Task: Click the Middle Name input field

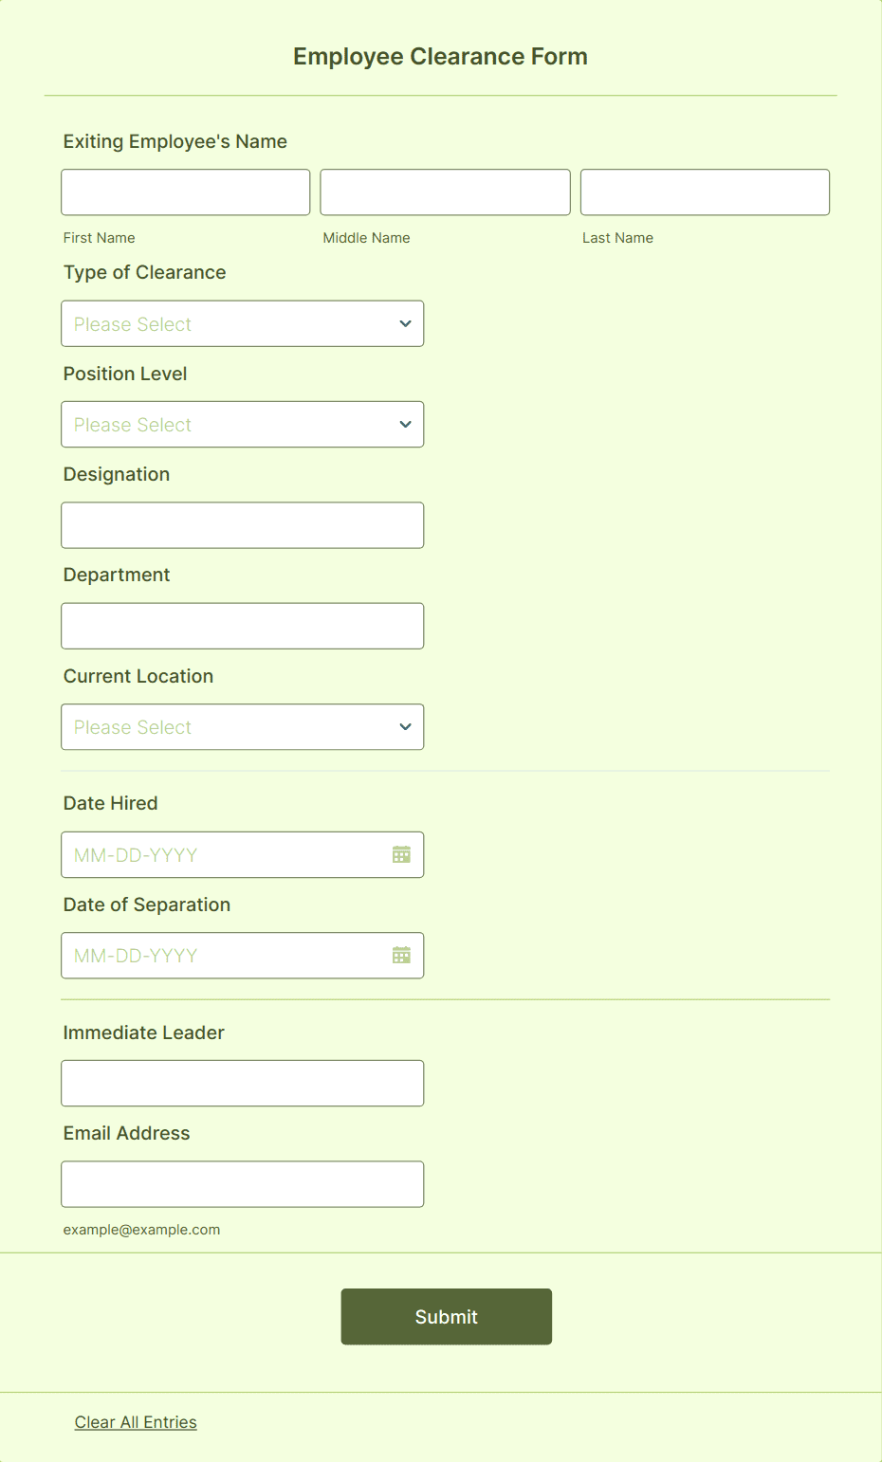Action: click(x=445, y=192)
